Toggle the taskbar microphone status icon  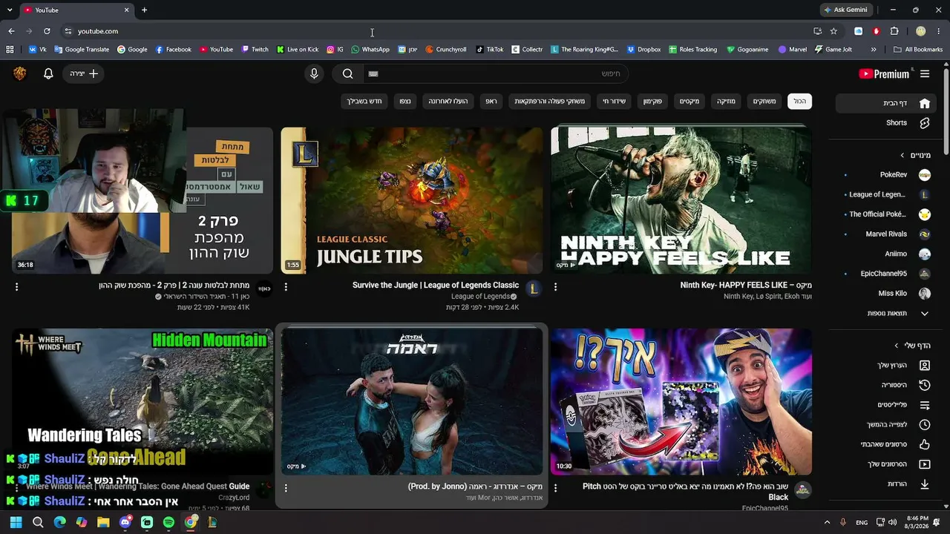coord(842,522)
